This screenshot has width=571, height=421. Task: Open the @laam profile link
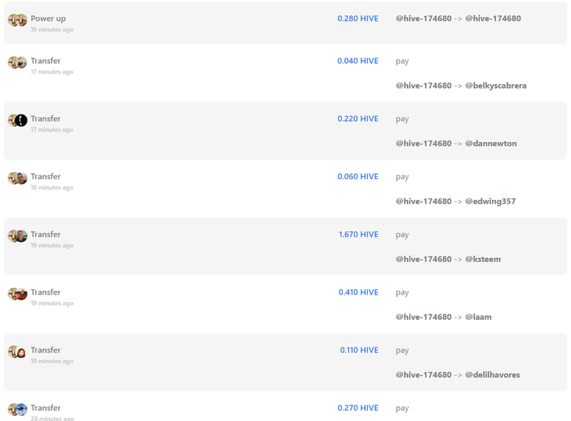coord(478,317)
